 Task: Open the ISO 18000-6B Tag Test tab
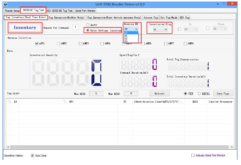click(60, 10)
